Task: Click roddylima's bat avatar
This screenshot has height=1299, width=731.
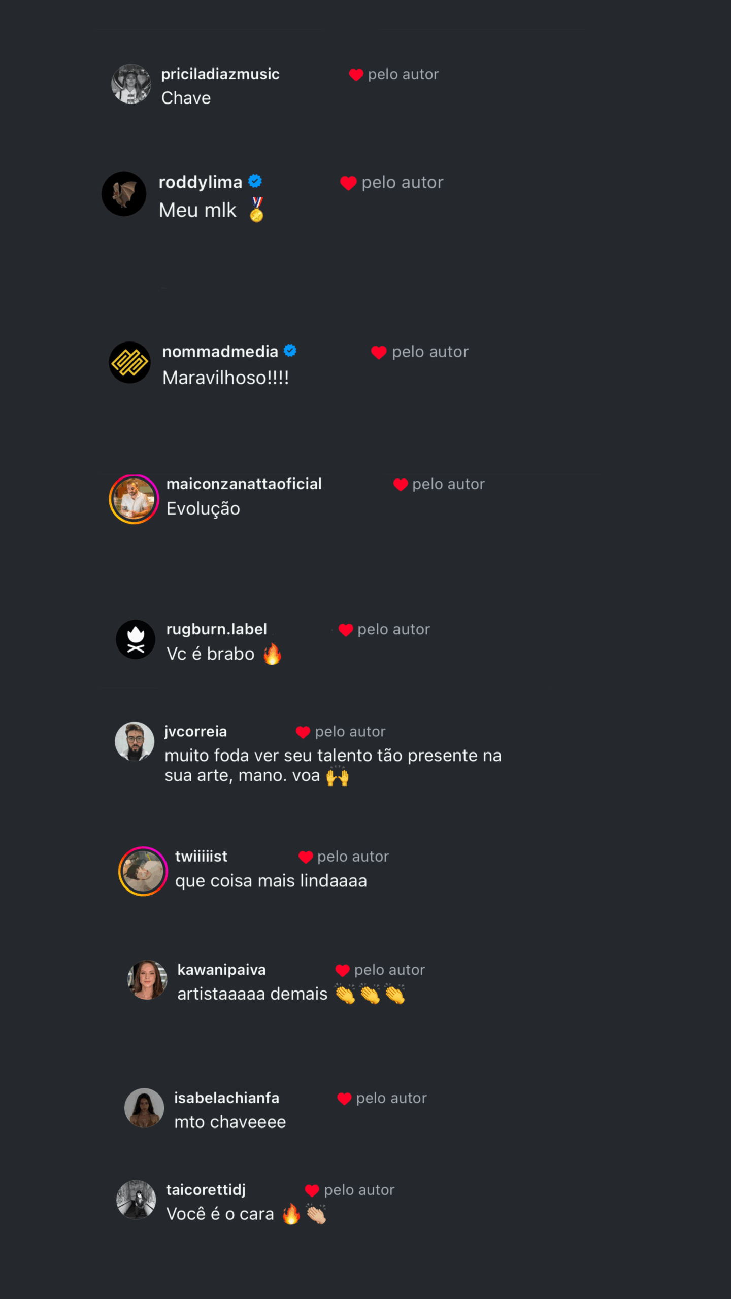Action: point(124,194)
